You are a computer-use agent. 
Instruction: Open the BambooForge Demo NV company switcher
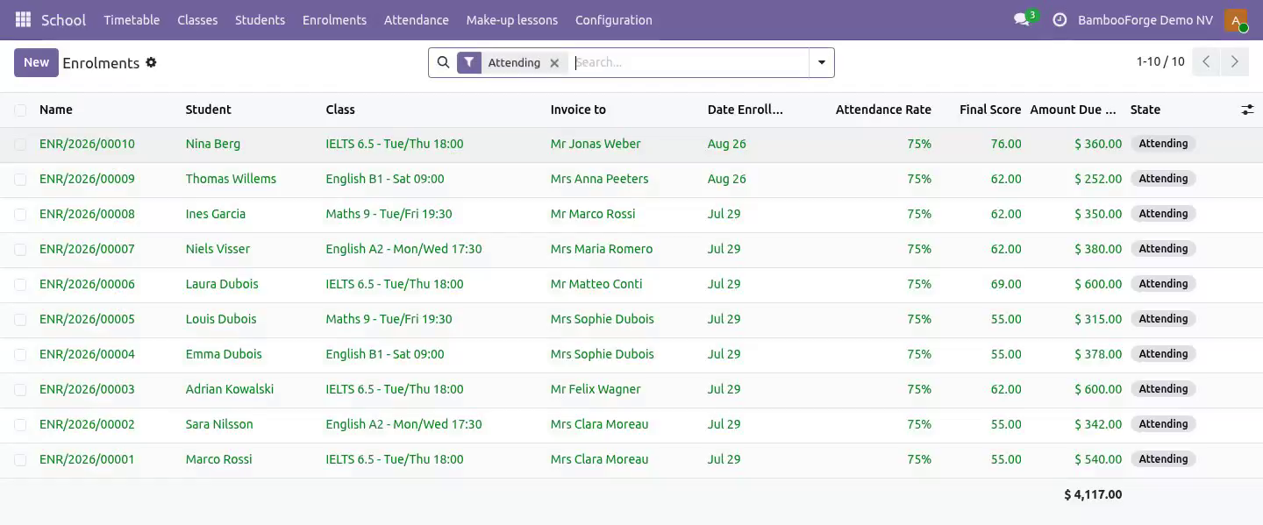tap(1145, 19)
